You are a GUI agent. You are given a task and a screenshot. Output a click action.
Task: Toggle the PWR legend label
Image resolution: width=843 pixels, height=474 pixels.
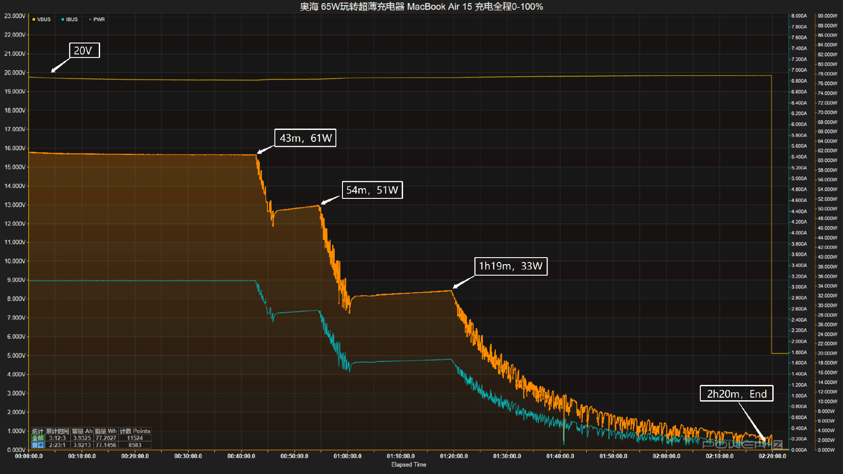click(99, 19)
